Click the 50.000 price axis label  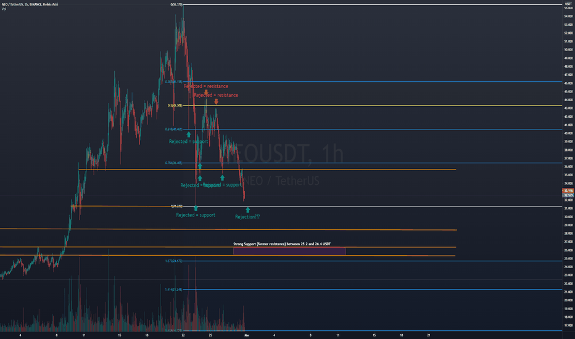pyautogui.click(x=569, y=49)
